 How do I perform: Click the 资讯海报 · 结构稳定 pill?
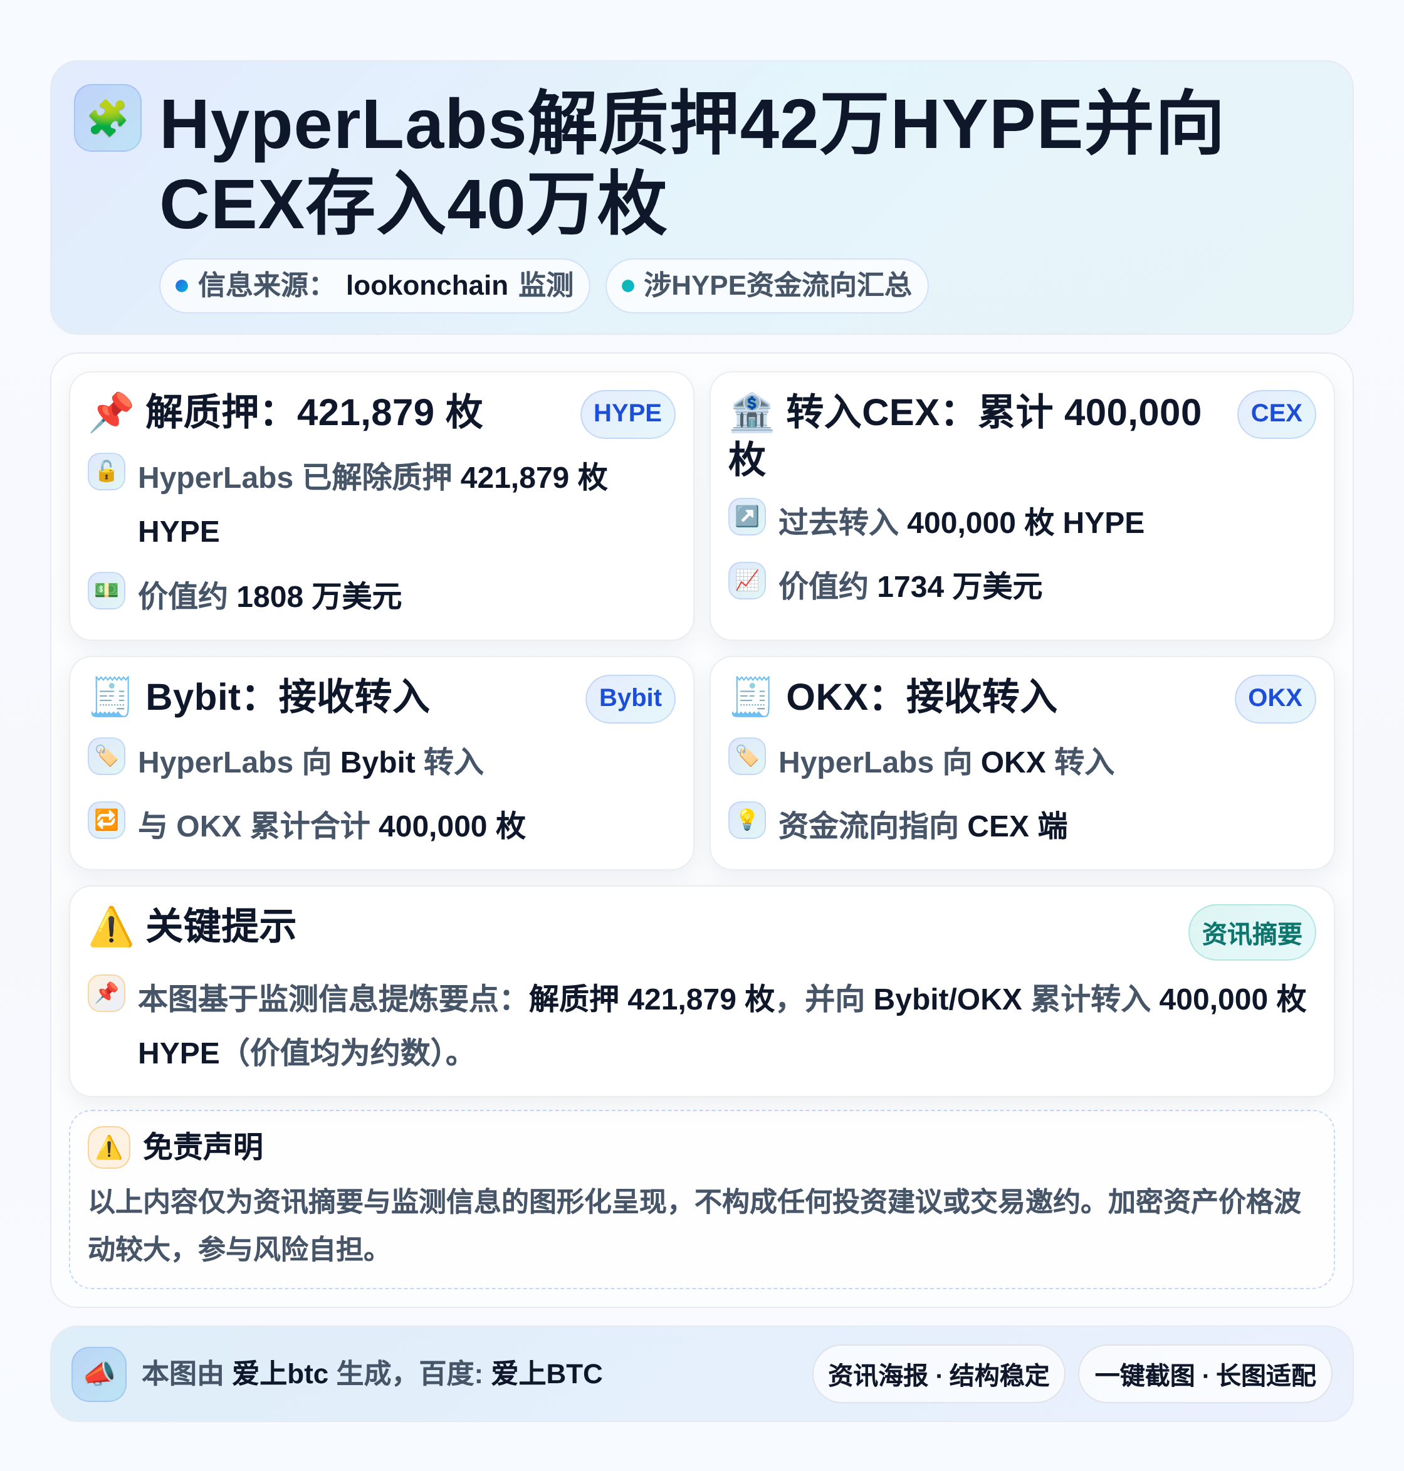[938, 1374]
